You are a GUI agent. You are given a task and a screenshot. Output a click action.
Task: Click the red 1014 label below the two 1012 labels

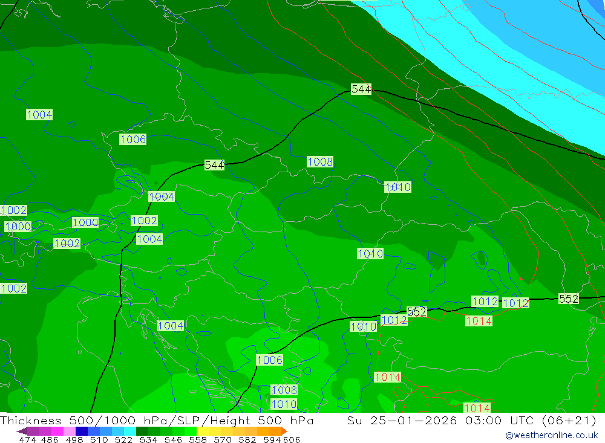479,321
